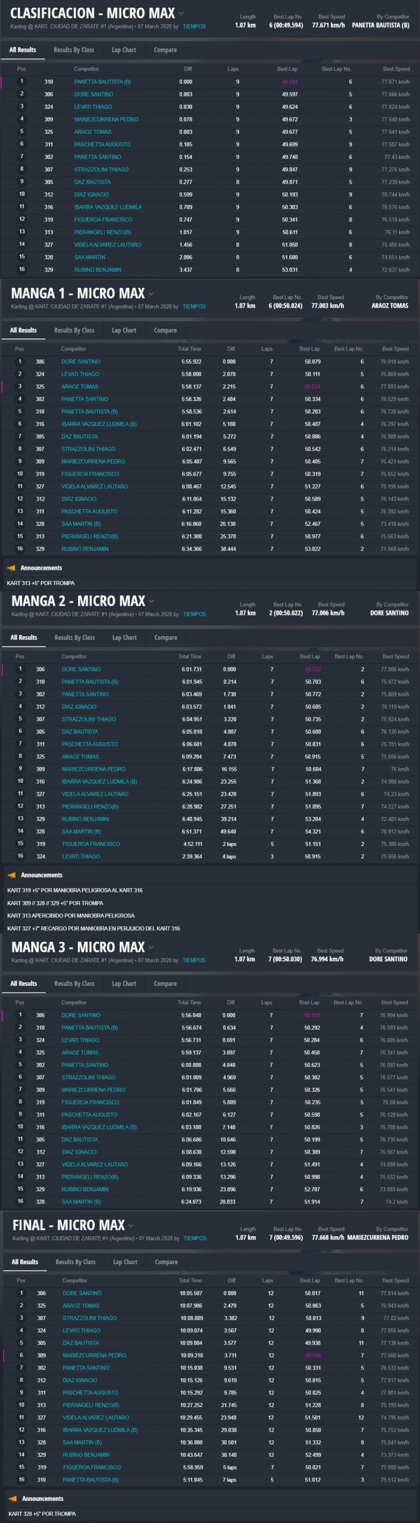
Task: Select ARAOZ TOMAS competitor in MANGA 1 results
Action: pyautogui.click(x=80, y=387)
